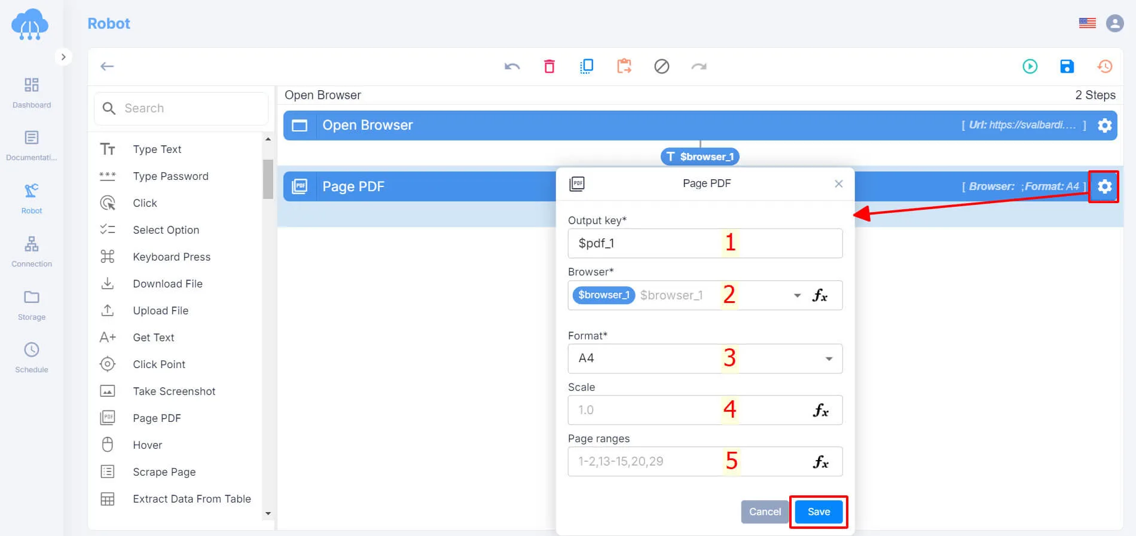Click the red delete trash icon
This screenshot has height=536, width=1136.
549,66
